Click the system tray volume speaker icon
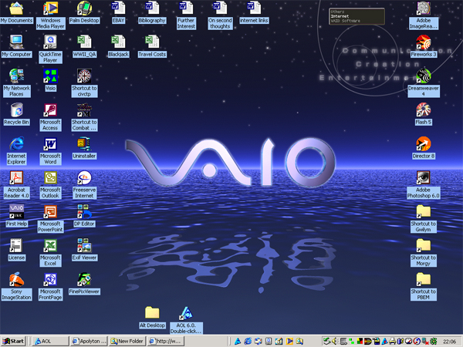The width and height of the screenshot is (463, 347). (x=335, y=342)
